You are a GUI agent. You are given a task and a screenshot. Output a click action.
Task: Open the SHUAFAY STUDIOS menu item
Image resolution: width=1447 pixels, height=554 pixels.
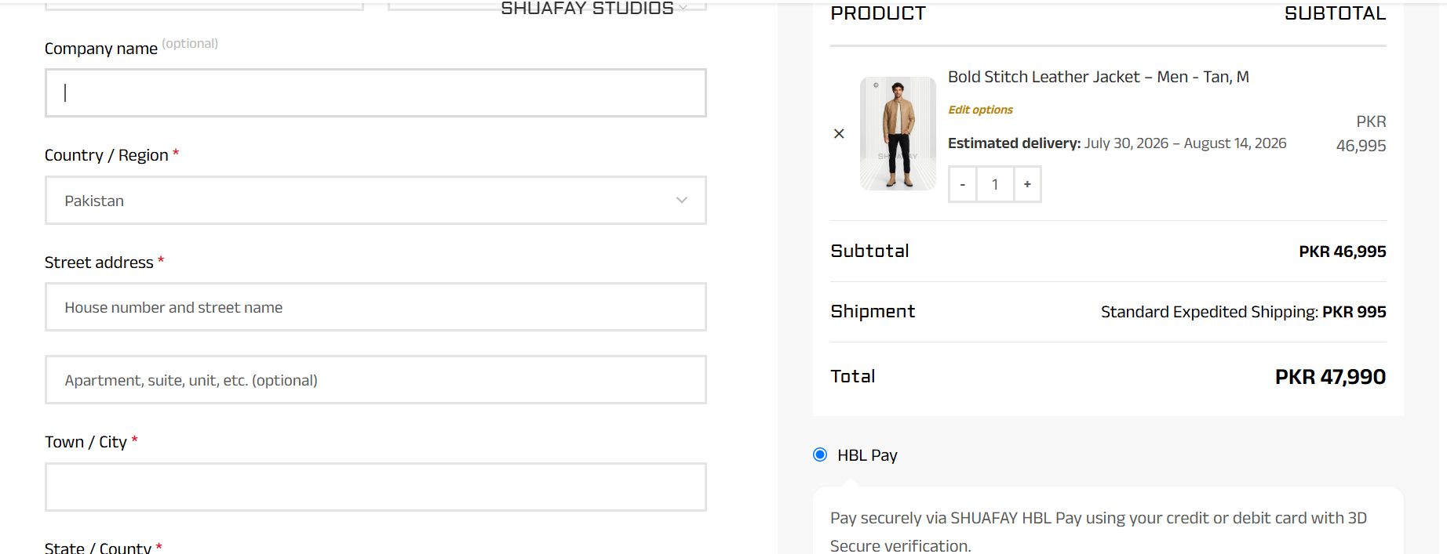click(x=587, y=8)
